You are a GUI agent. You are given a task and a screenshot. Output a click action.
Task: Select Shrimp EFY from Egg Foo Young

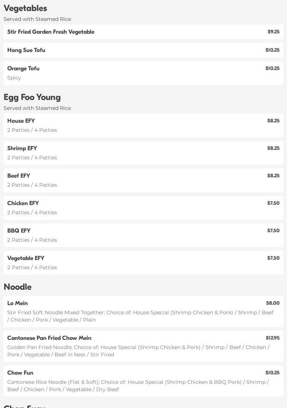point(22,148)
